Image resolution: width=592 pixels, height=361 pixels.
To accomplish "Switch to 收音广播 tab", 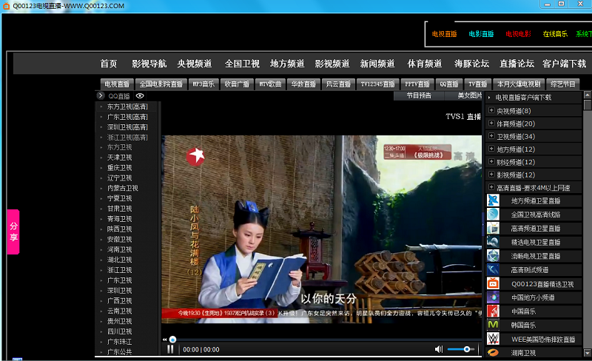I will [x=237, y=84].
